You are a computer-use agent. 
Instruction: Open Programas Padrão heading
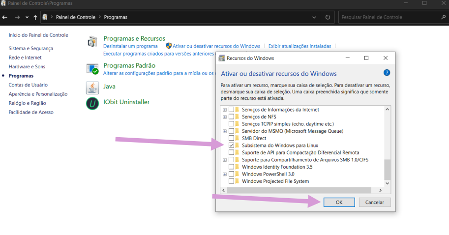click(x=129, y=65)
